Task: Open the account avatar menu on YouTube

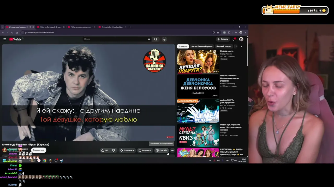Action: [241, 39]
